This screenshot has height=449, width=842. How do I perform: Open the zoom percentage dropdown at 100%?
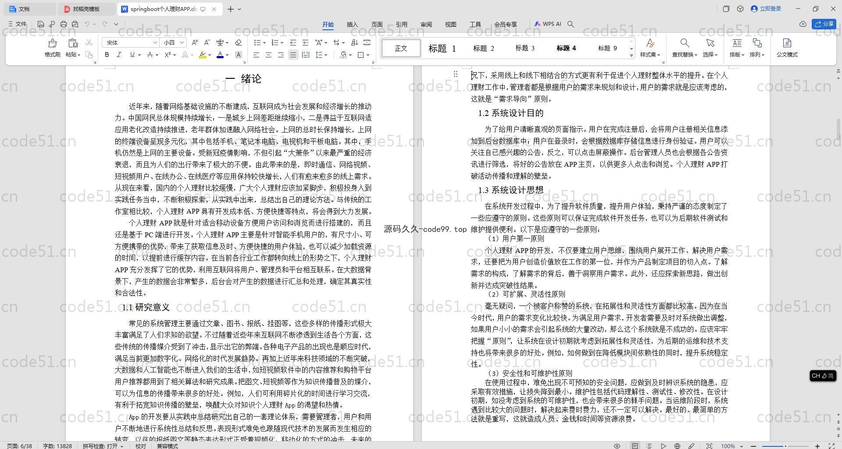point(742,446)
